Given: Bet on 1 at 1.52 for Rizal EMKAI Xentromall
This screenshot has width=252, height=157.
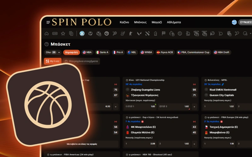Looking at the screenshot, I should point(219,106).
